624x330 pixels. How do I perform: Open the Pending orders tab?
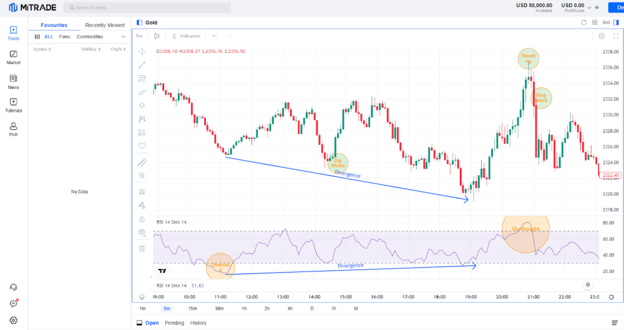click(174, 323)
